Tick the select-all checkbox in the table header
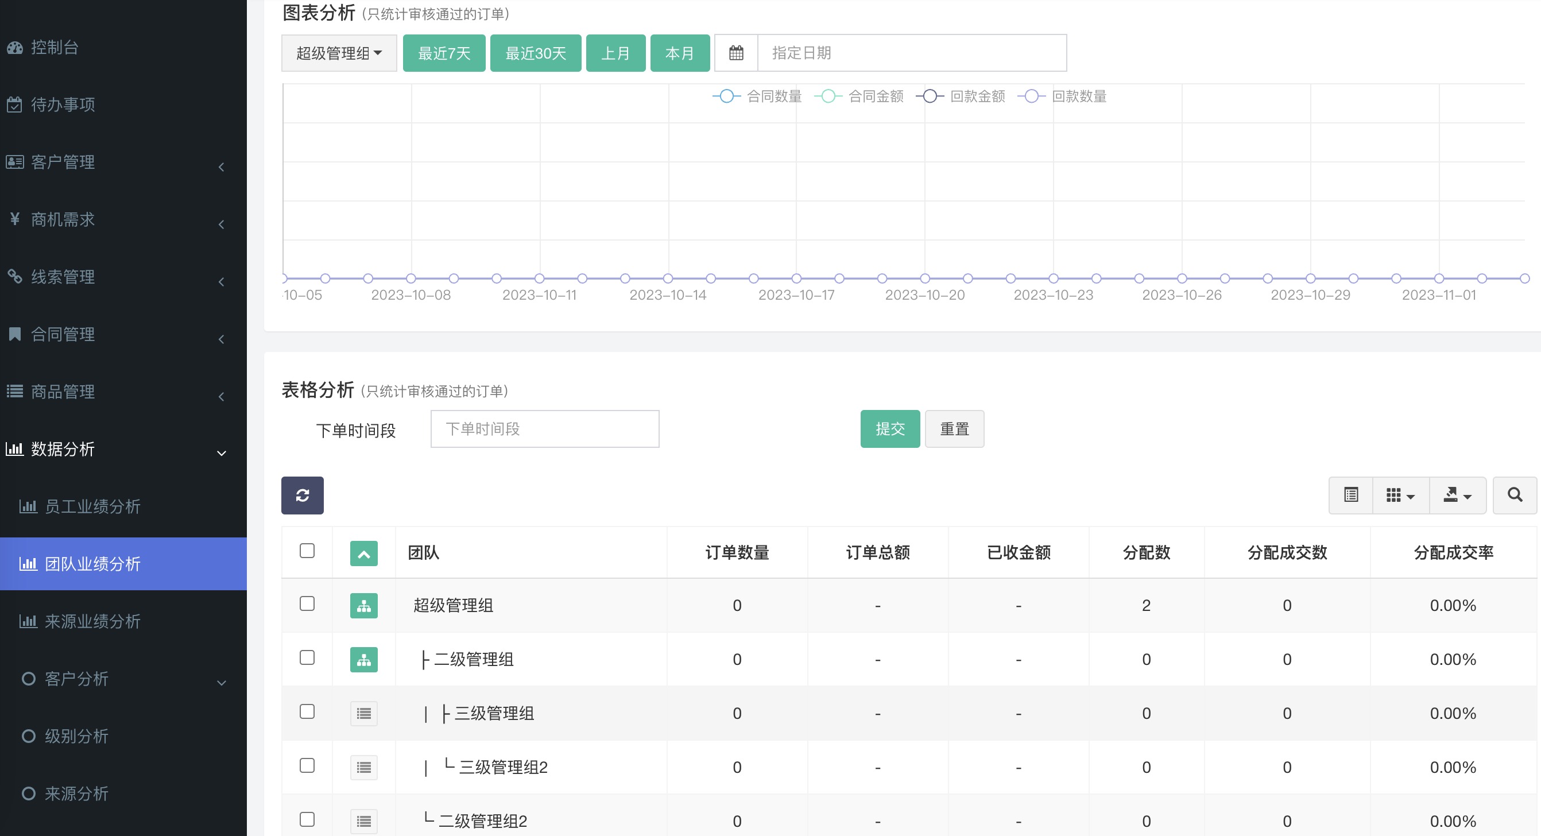 [x=307, y=551]
